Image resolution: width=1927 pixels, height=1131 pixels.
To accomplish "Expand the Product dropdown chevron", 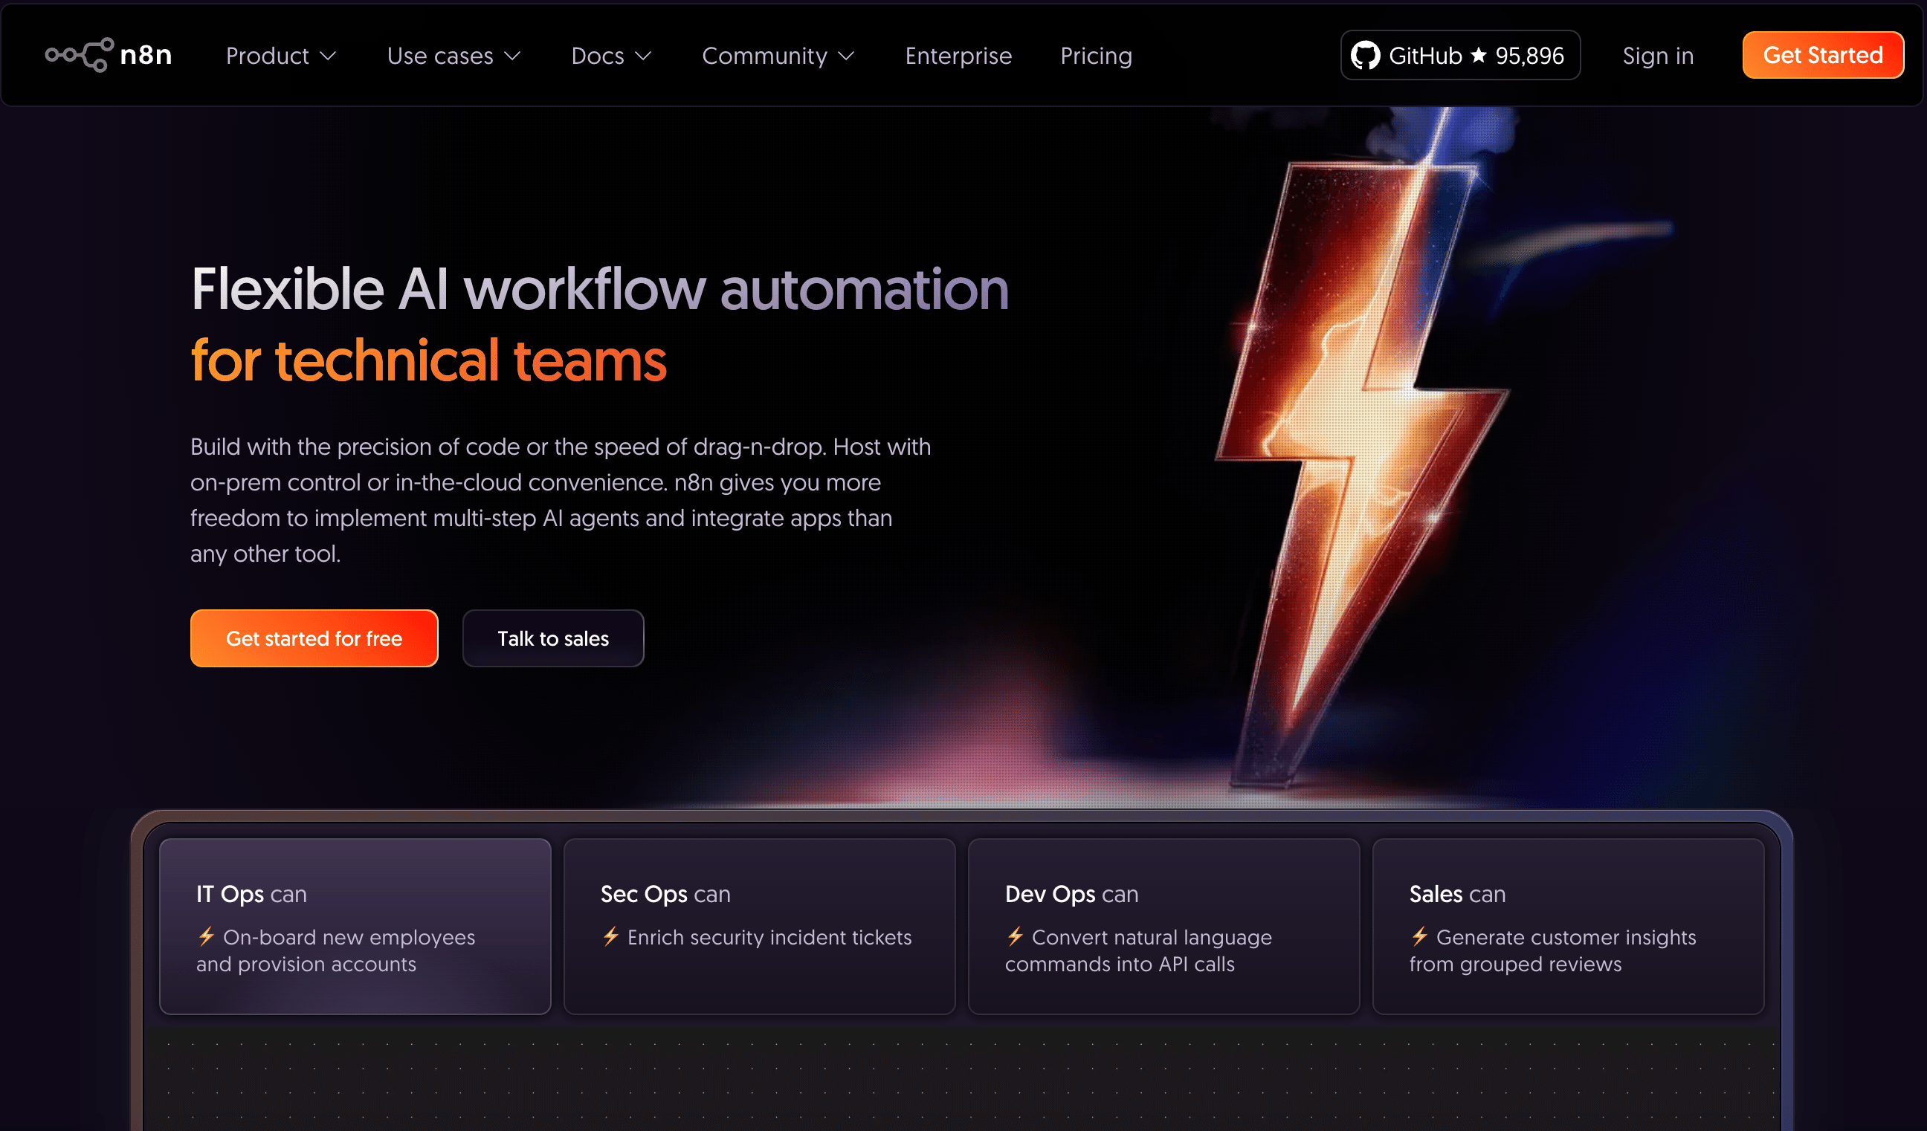I will pyautogui.click(x=328, y=56).
